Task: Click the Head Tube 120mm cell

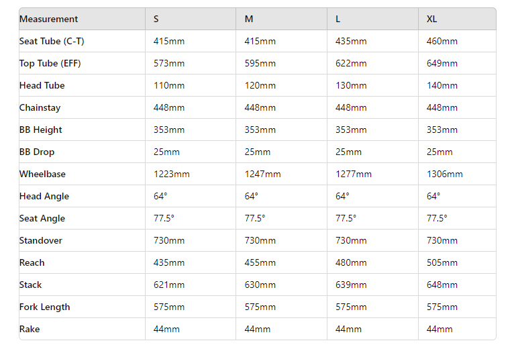Action: pos(260,85)
